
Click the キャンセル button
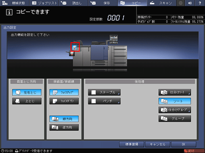pyautogui.click(x=157, y=144)
